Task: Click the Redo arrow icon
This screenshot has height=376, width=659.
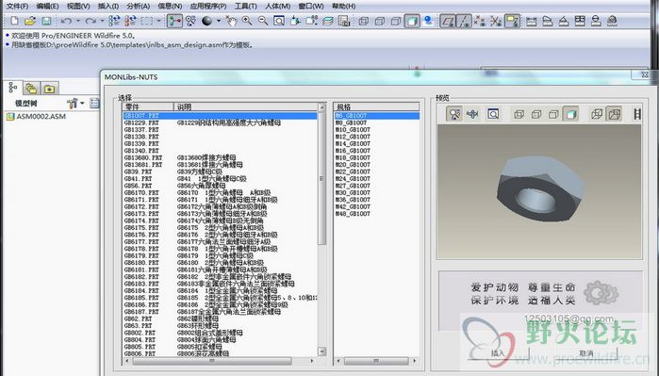Action: 90,21
